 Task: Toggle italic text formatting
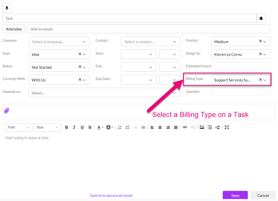point(74,127)
